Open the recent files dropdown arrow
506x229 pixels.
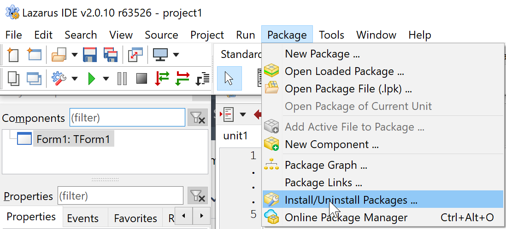75,54
